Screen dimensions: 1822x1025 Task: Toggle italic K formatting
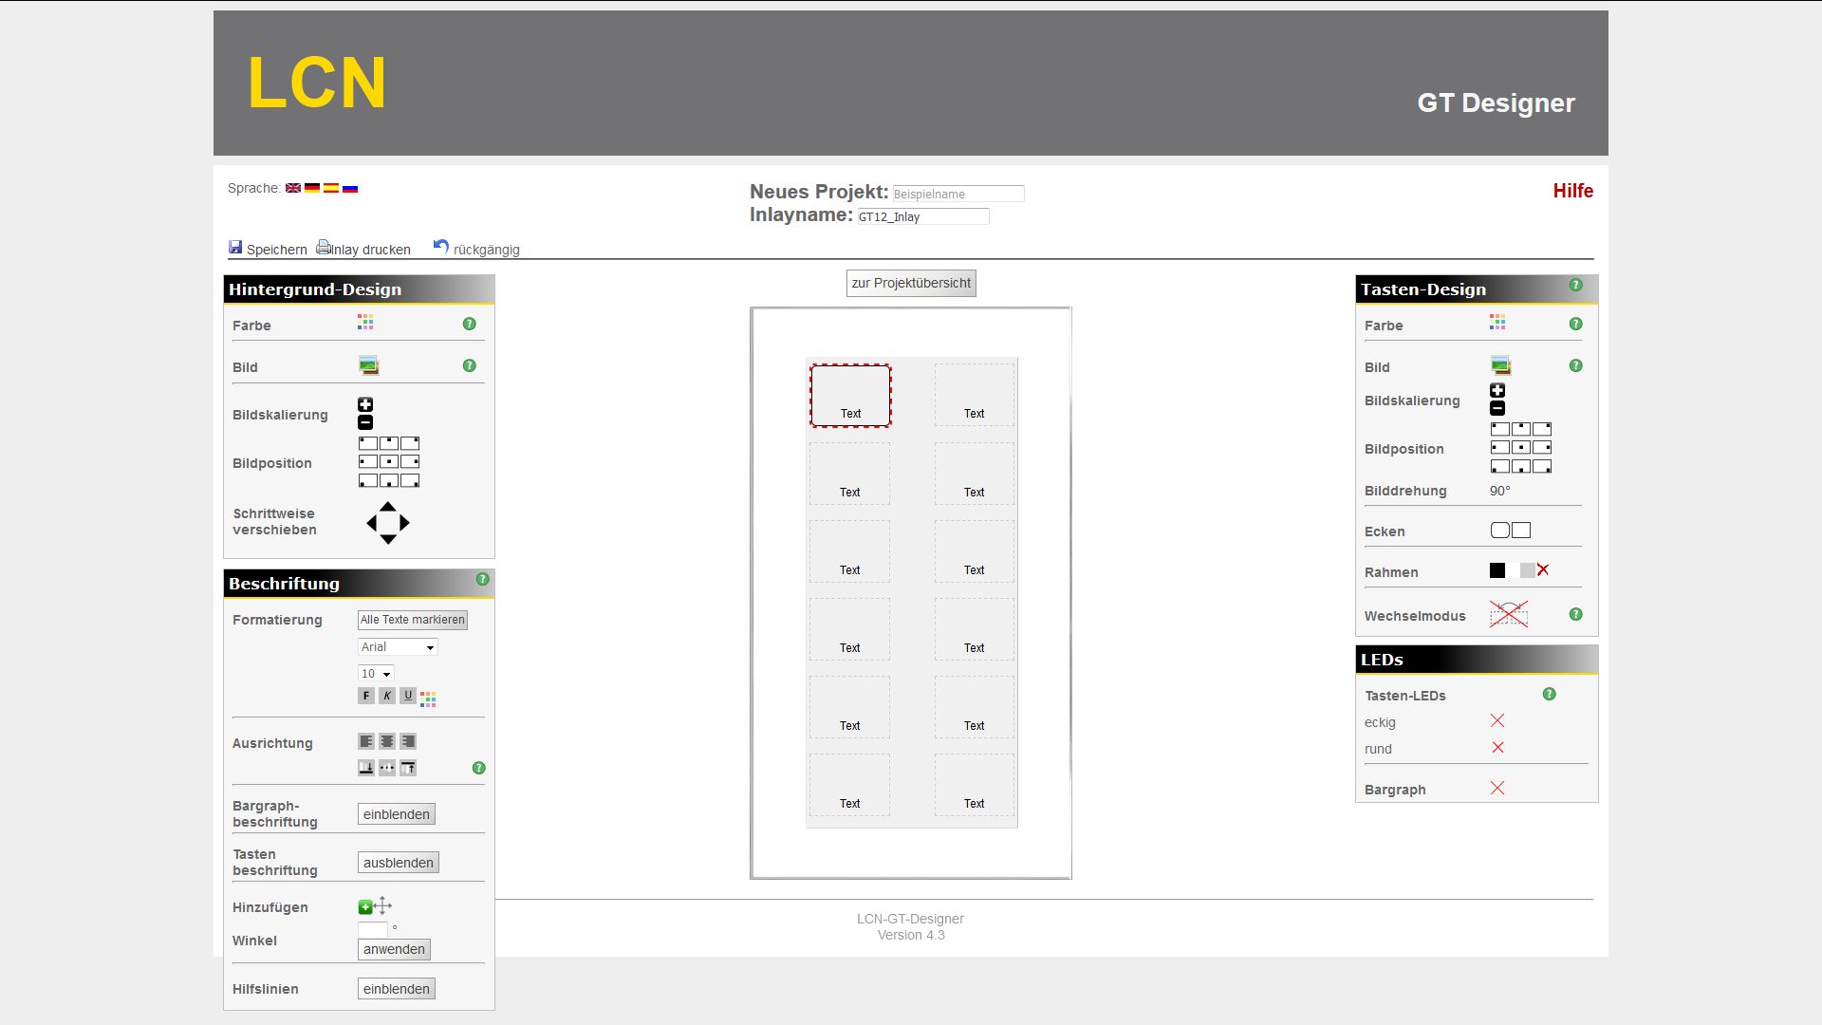(387, 696)
